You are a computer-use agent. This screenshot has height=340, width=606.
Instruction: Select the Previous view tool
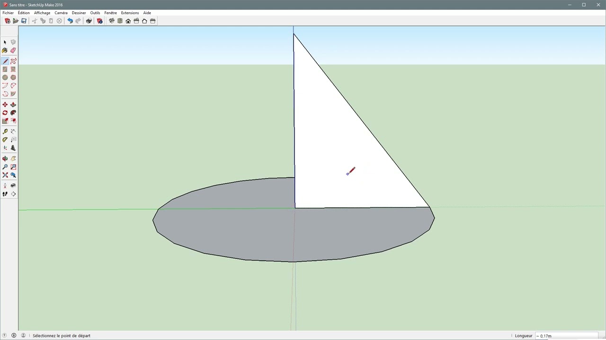[13, 175]
